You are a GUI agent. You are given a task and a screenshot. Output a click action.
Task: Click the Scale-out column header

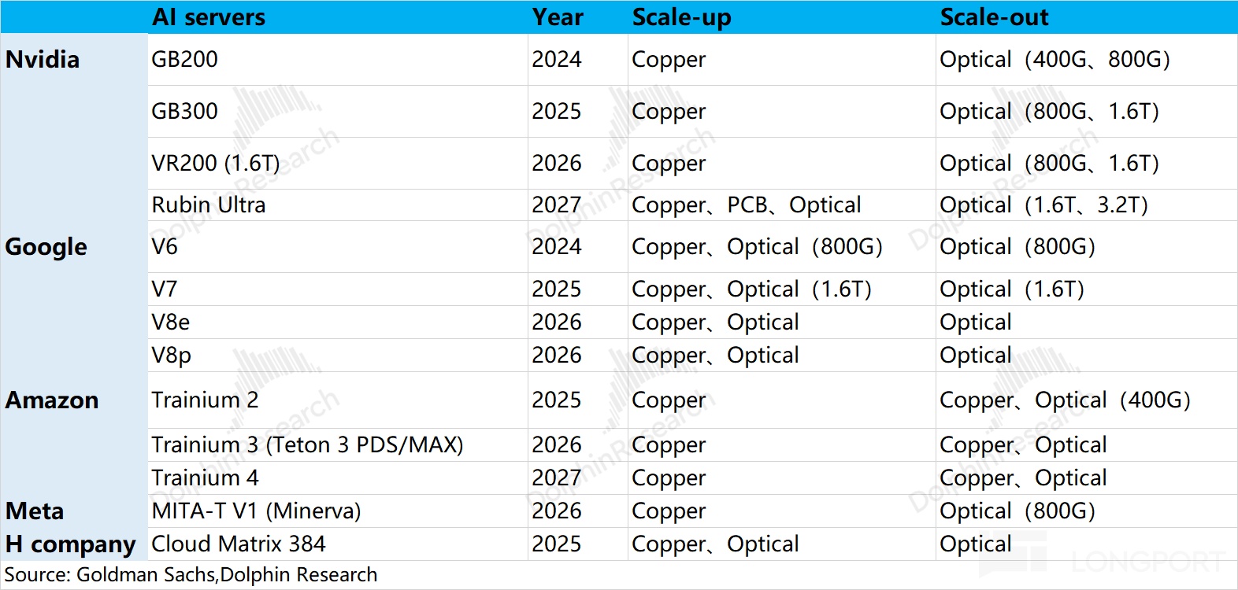pos(994,17)
